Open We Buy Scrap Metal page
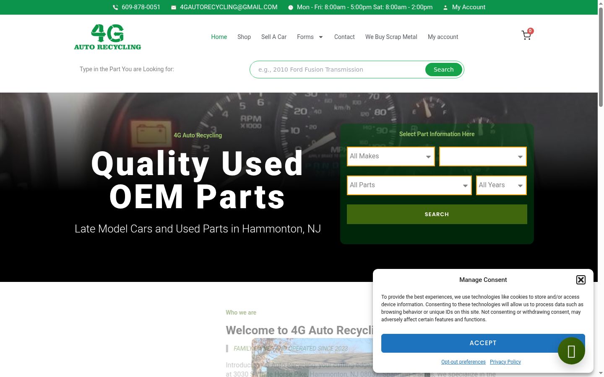This screenshot has width=604, height=377. [x=391, y=37]
